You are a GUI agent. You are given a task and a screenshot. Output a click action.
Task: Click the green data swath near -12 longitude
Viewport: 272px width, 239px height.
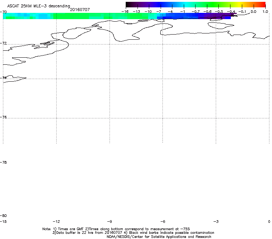(71, 16)
